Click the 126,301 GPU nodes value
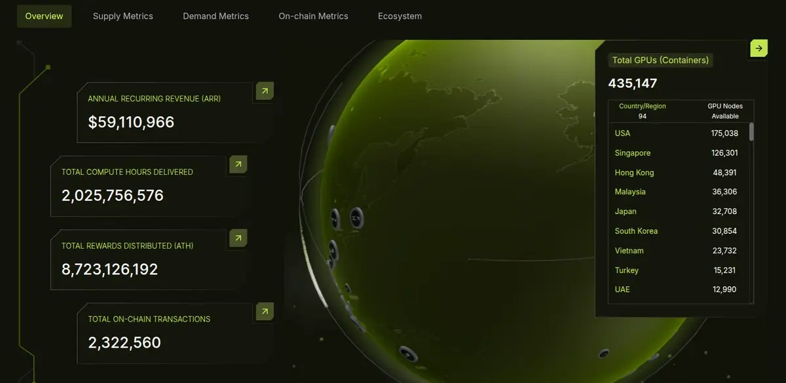 click(x=724, y=153)
